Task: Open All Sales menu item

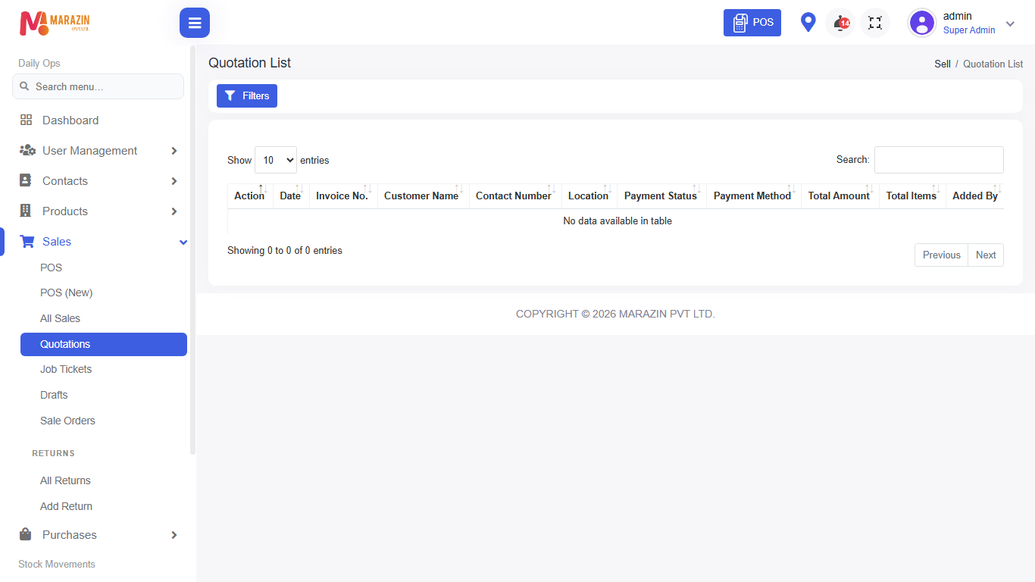Action: [60, 318]
